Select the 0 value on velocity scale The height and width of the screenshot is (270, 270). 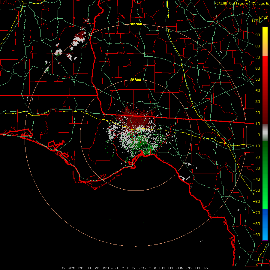[259, 135]
